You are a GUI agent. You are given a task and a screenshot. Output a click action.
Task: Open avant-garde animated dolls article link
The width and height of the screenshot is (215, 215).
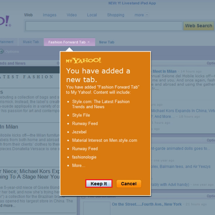point(181,148)
